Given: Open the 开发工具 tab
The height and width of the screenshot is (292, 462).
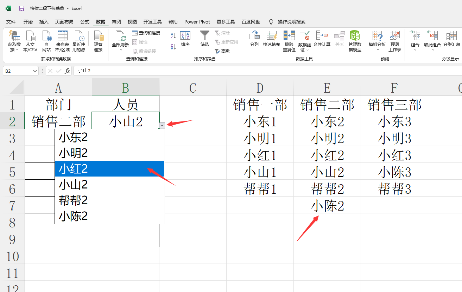Looking at the screenshot, I should [153, 22].
